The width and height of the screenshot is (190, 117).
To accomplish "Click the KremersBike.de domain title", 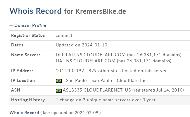I will click(x=101, y=11).
